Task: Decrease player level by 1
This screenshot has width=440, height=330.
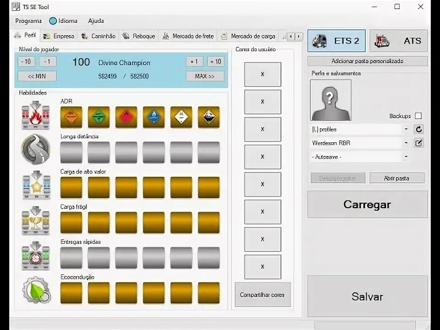Action: [48, 61]
